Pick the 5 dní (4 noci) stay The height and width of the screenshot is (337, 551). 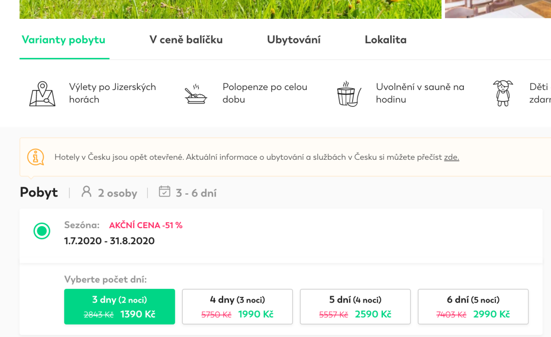[355, 307]
